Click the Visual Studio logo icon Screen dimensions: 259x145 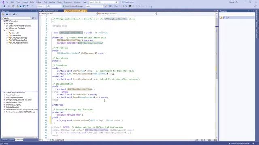pyautogui.click(x=3, y=2)
